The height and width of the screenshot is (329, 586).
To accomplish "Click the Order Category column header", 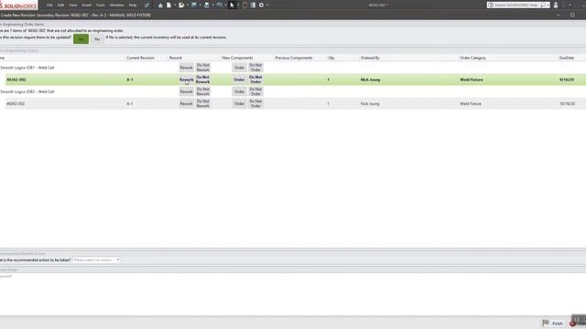I will click(472, 58).
